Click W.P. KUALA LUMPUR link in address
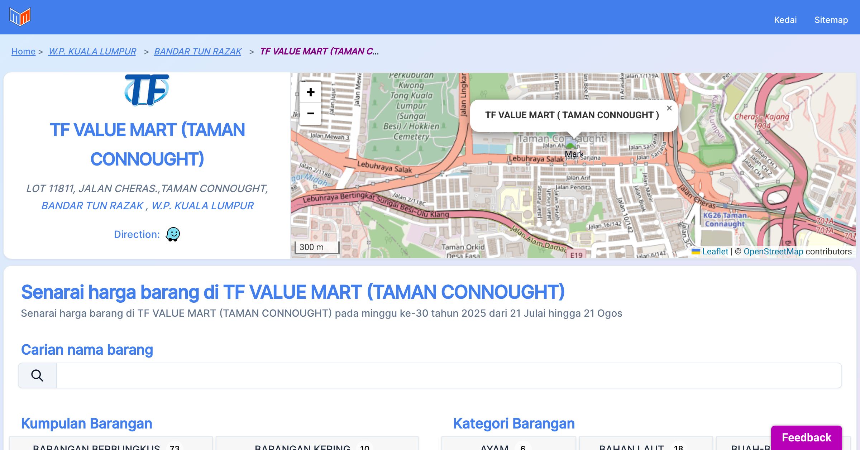This screenshot has width=860, height=450. [x=202, y=206]
